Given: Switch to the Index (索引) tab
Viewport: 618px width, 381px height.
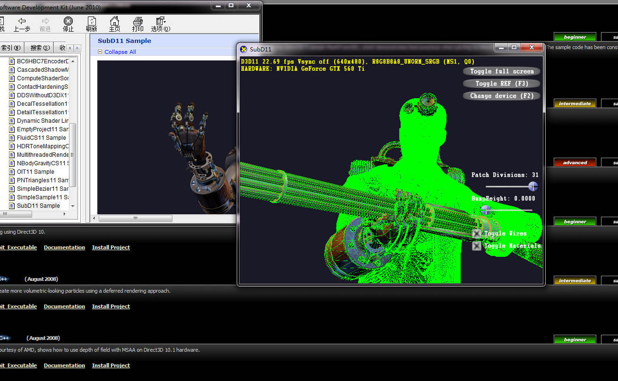Looking at the screenshot, I should coord(10,48).
